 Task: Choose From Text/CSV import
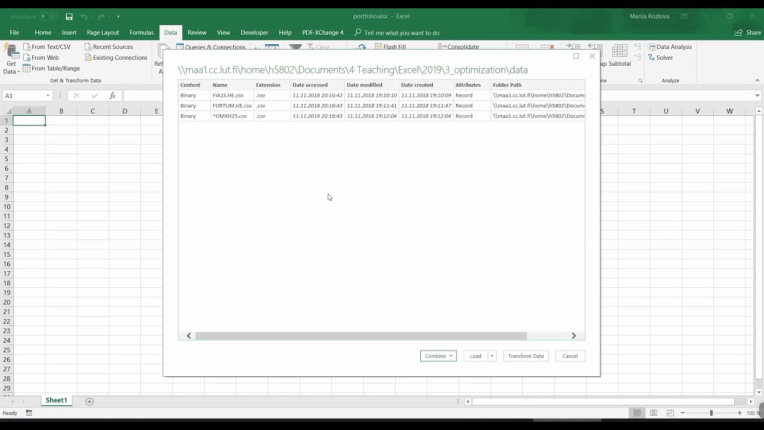pos(47,47)
